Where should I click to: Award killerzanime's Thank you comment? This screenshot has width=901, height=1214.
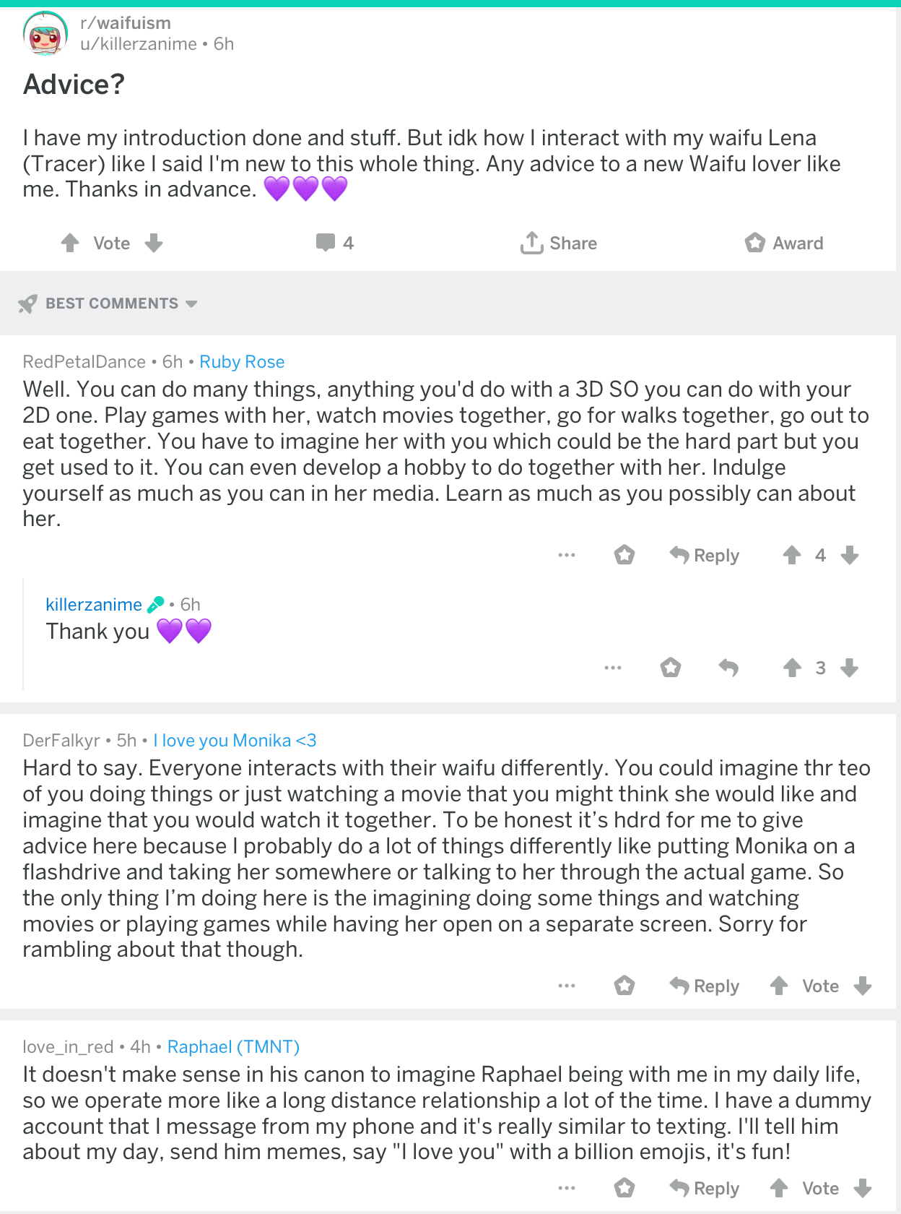671,668
